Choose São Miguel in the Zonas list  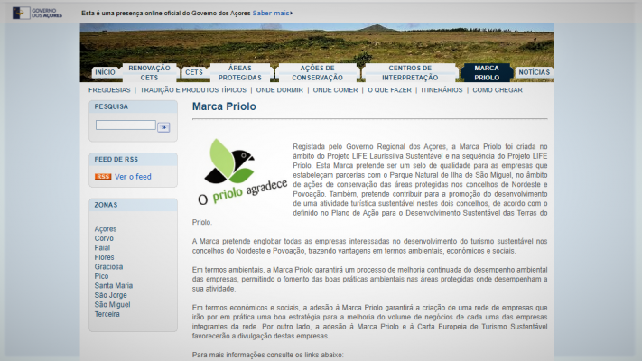click(112, 305)
